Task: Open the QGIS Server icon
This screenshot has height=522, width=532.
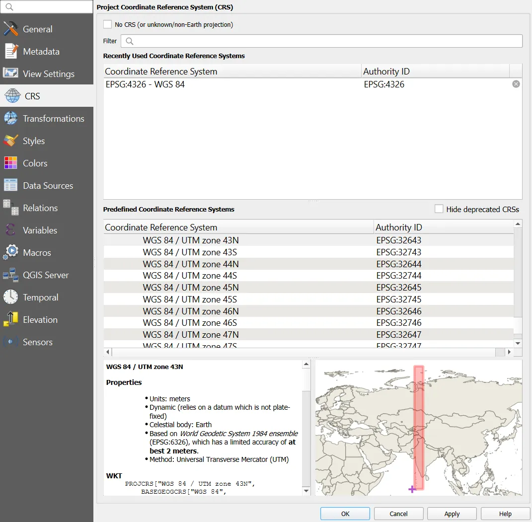Action: click(10, 275)
